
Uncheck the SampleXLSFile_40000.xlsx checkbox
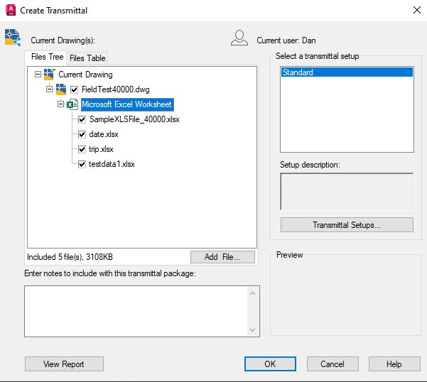point(82,119)
